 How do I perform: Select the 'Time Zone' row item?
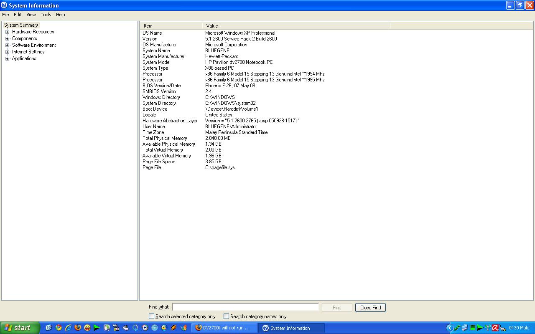coord(153,132)
